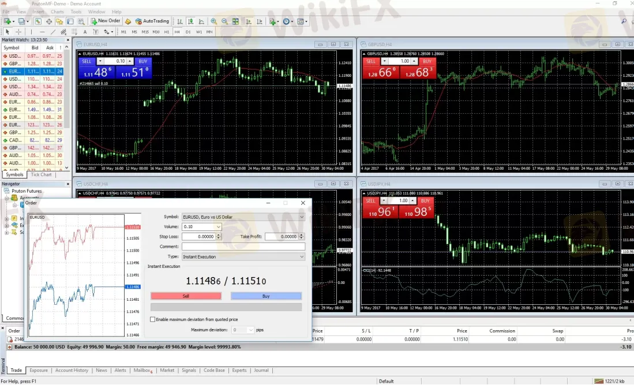Enable maximum deviation from quoted price
The width and height of the screenshot is (634, 385).
pyautogui.click(x=152, y=319)
